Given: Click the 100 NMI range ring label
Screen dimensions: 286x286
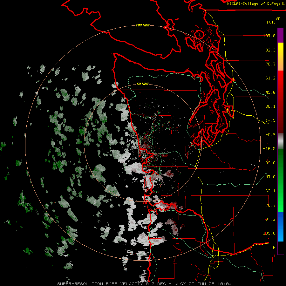Looking at the screenshot, I should tap(143, 25).
